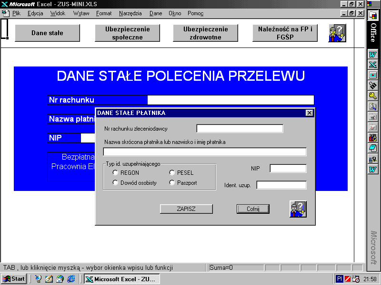The height and width of the screenshot is (285, 381).
Task: Open the Dane menu
Action: pos(156,13)
